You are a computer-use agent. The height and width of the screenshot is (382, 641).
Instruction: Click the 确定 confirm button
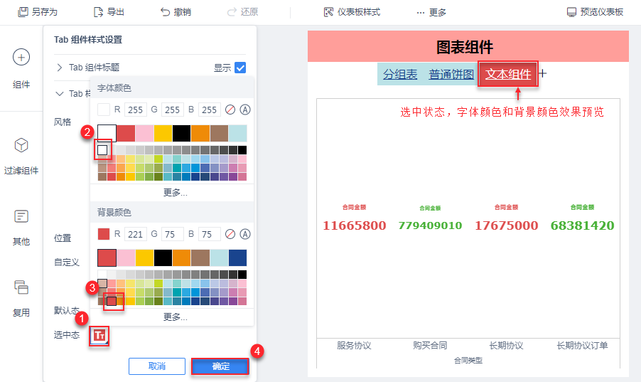point(220,366)
